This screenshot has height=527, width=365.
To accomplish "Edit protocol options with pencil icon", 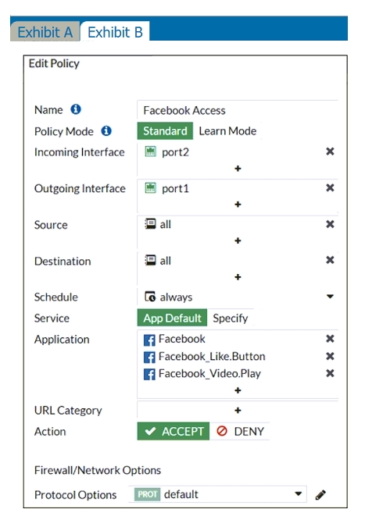I will click(x=320, y=495).
